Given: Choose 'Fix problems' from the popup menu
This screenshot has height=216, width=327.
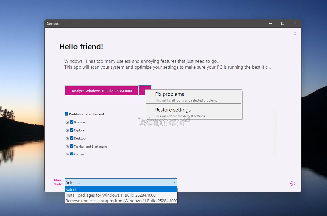Looking at the screenshot, I should tap(193, 97).
